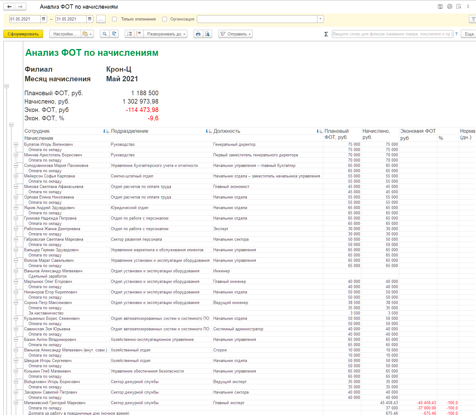The image size is (476, 415).
Task: Open calendar for start date 01.05.2021
Action: [x=44, y=19]
